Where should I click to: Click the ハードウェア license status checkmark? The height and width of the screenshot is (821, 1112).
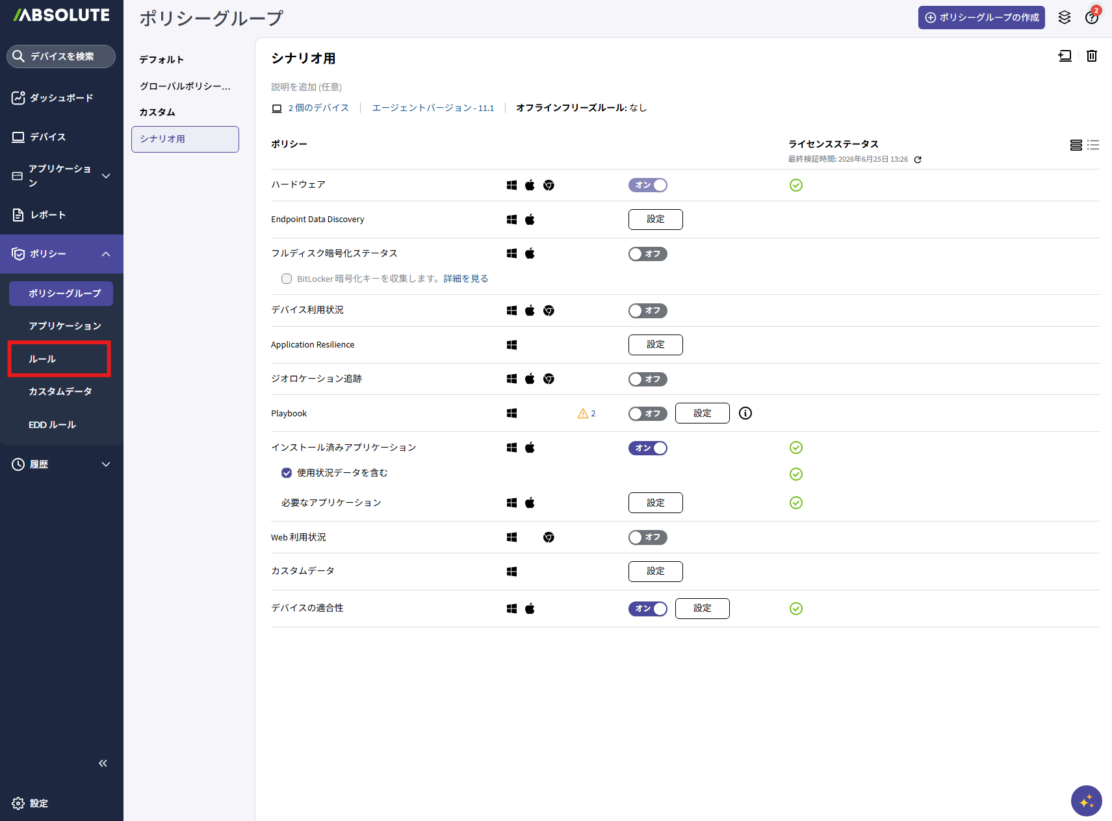click(796, 185)
